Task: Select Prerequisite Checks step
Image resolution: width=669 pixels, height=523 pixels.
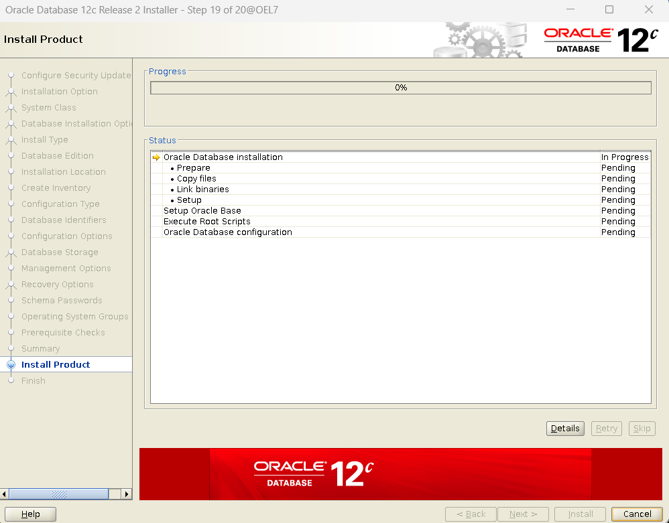Action: pyautogui.click(x=63, y=332)
